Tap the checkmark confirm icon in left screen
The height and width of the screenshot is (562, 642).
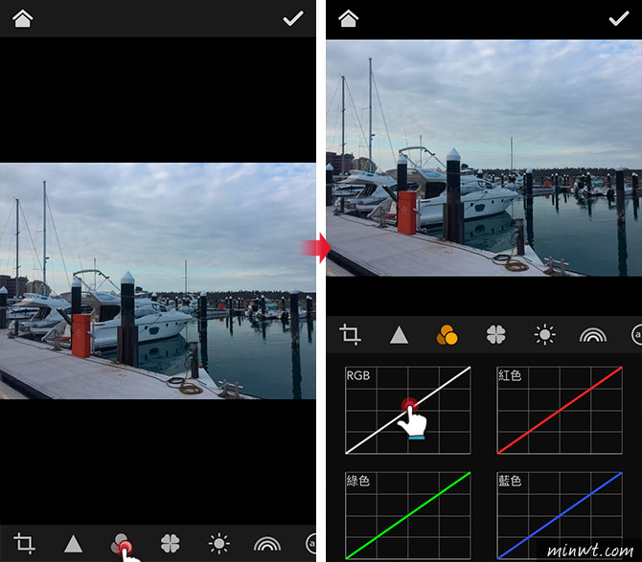pyautogui.click(x=293, y=18)
